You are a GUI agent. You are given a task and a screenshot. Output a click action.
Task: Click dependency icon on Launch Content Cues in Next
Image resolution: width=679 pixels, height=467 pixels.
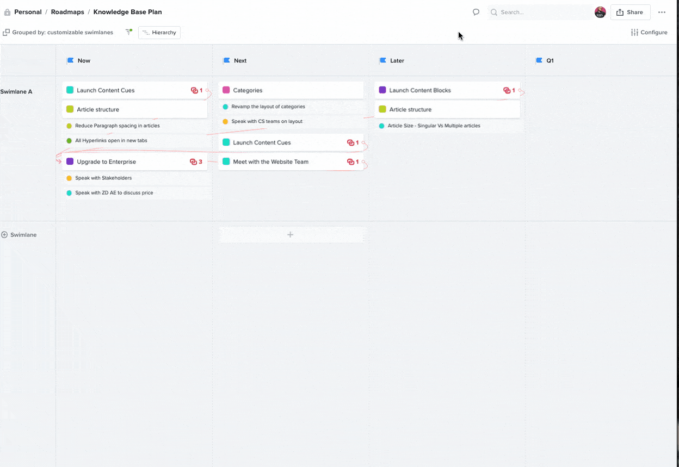pos(350,142)
